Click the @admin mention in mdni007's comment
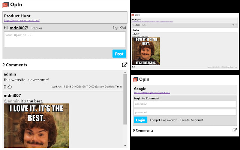Viewport: 240px width, 150px height. [12, 101]
